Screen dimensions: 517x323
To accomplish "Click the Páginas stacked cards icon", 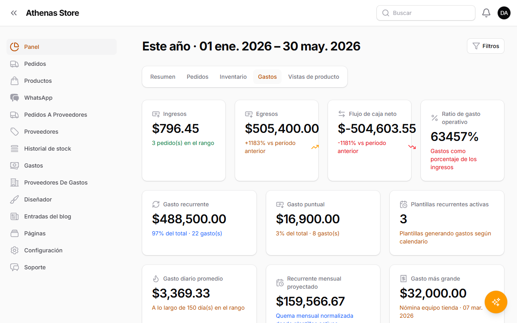I will pos(15,233).
